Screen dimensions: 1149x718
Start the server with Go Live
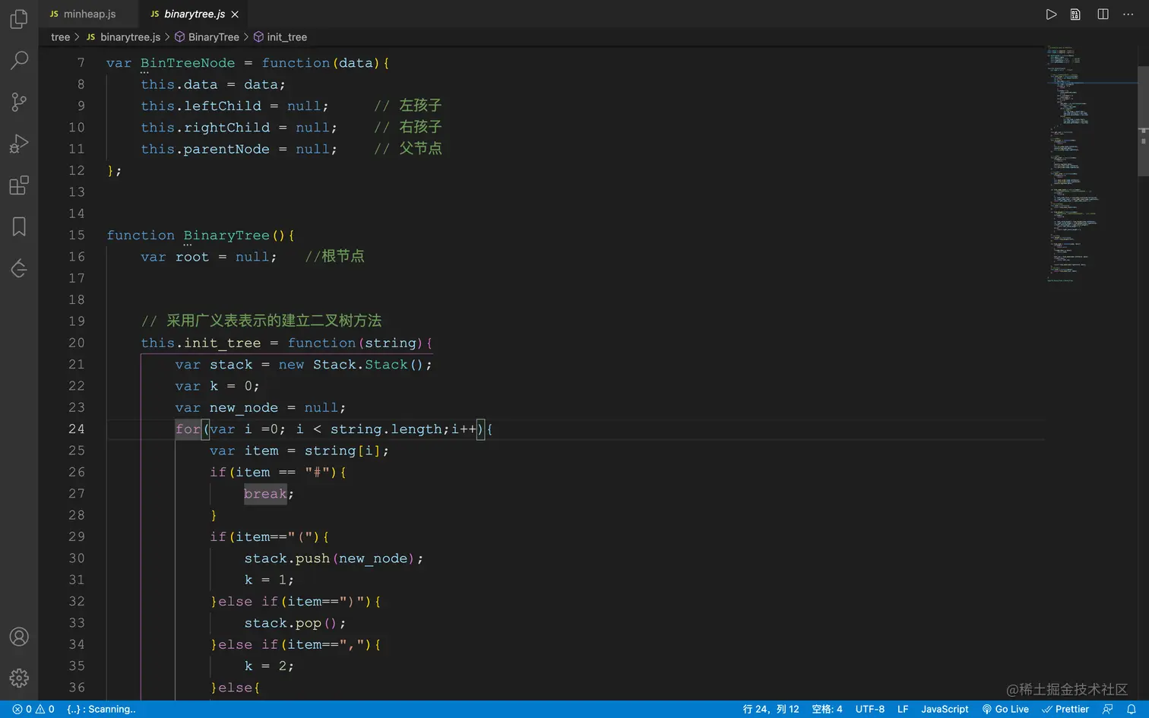pos(1005,709)
